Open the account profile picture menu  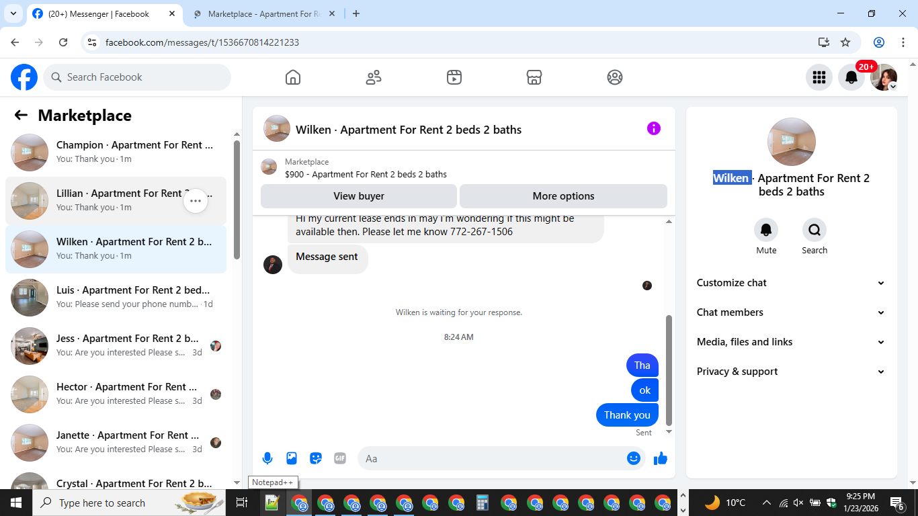pos(884,77)
